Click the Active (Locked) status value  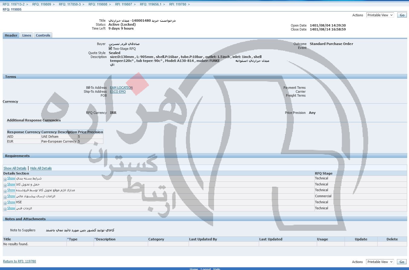coord(122,24)
